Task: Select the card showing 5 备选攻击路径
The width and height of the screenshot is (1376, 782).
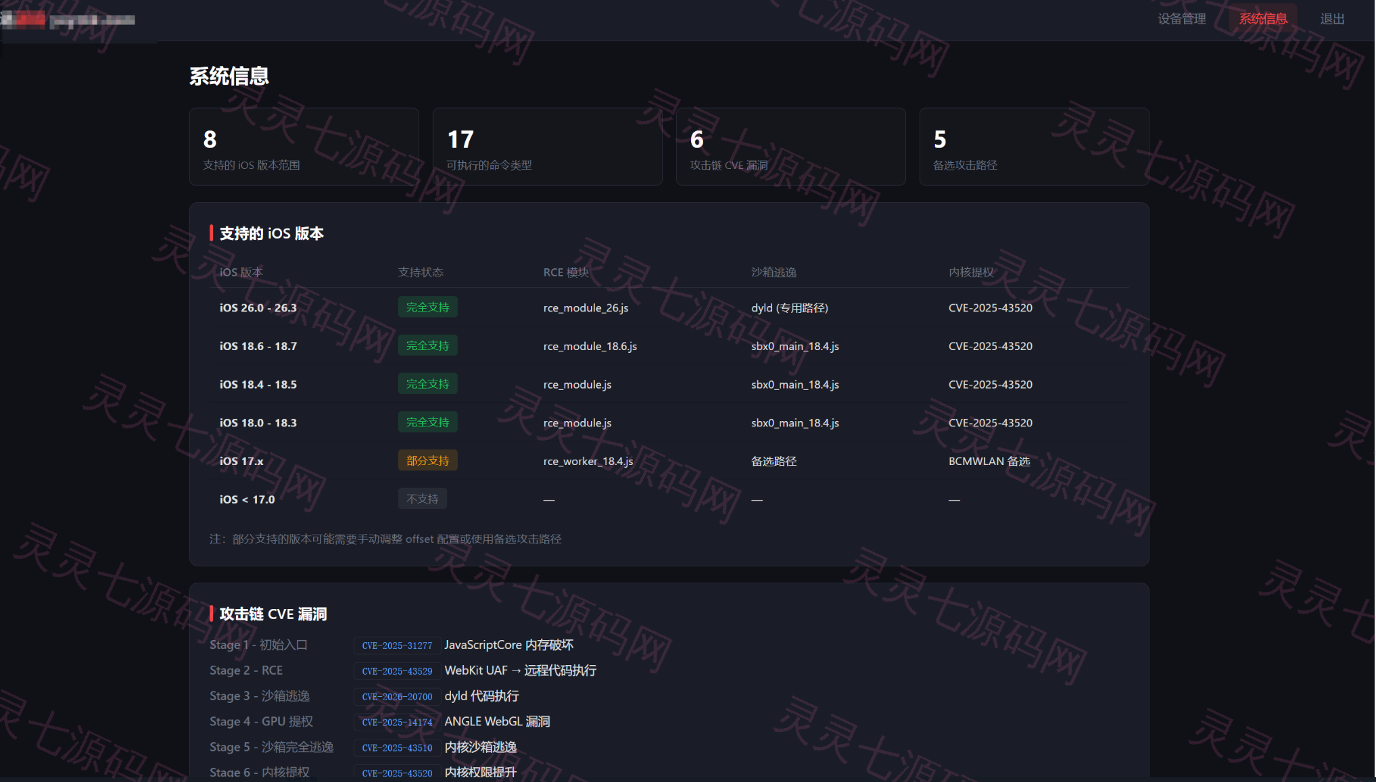Action: (x=1035, y=147)
